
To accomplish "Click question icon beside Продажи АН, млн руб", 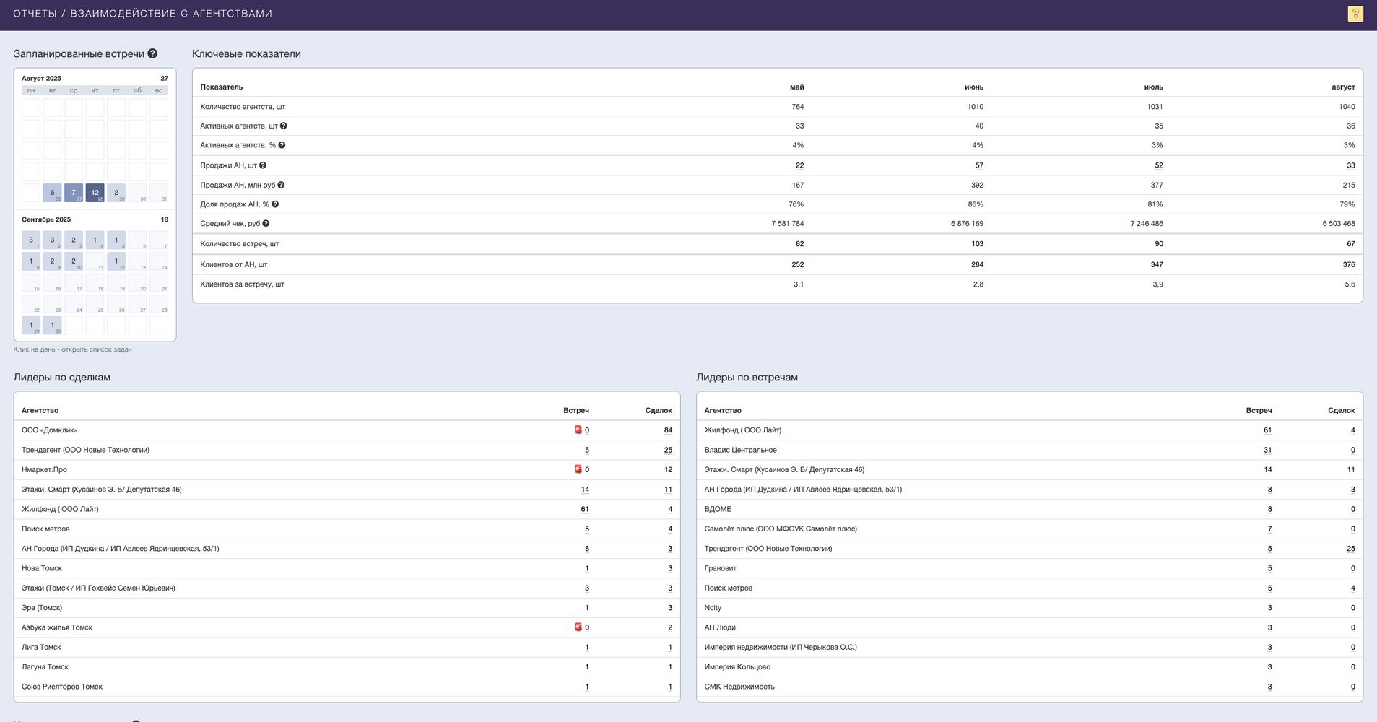I will point(281,185).
